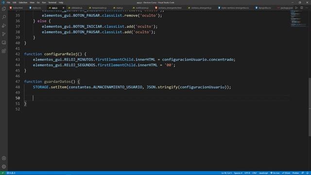This screenshot has width=311, height=175.
Task: Click RELOJ_MINUTOS on line 43
Action: tap(79, 59)
